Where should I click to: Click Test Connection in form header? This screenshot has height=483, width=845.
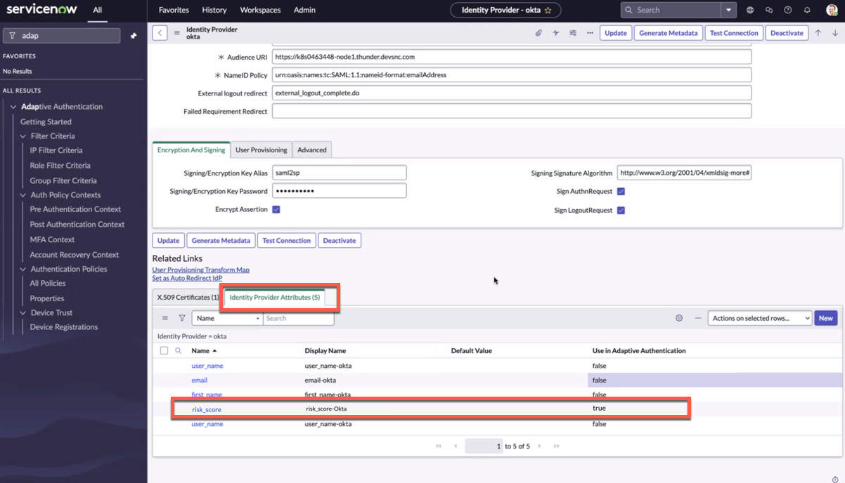click(734, 33)
